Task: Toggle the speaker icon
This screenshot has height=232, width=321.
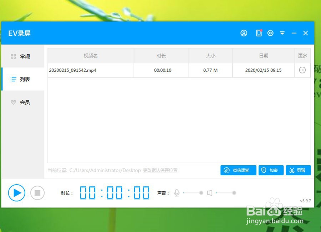Action: [210, 193]
